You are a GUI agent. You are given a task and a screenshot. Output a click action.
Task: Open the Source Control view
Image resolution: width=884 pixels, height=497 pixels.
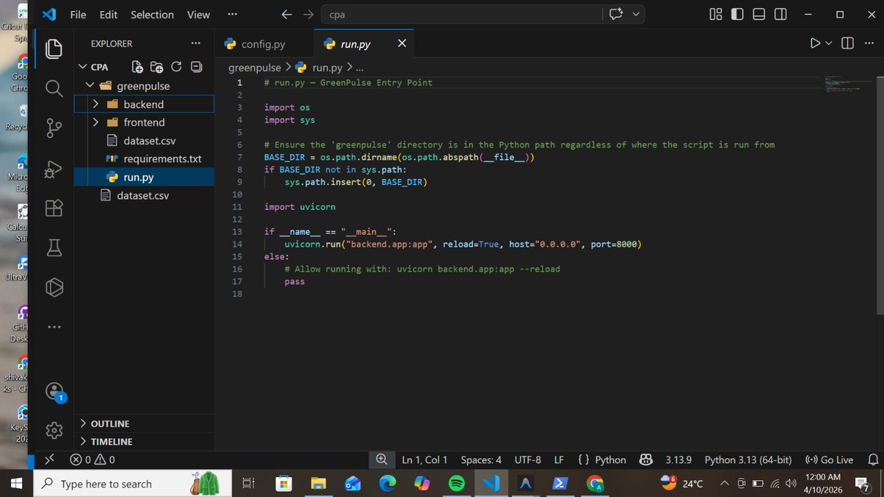pos(53,128)
